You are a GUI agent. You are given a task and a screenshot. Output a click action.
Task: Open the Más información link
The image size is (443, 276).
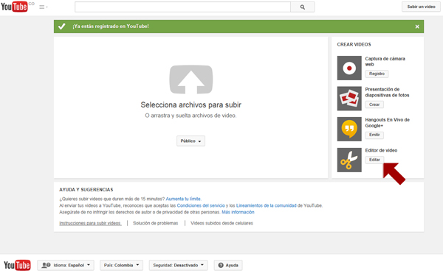(238, 212)
